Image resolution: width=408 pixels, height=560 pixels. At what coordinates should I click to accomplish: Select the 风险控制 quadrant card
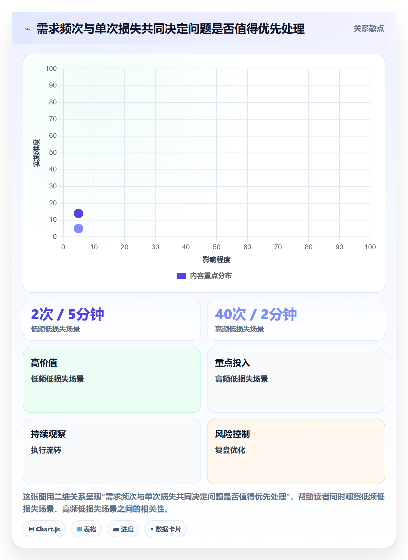296,452
